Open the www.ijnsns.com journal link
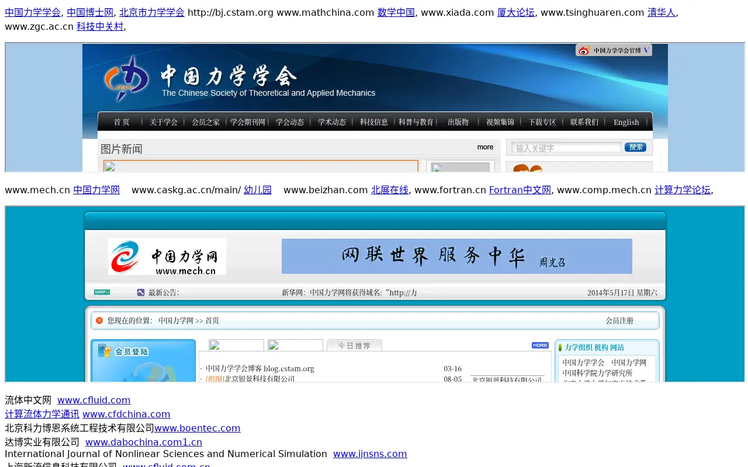748x467 pixels. coord(370,454)
